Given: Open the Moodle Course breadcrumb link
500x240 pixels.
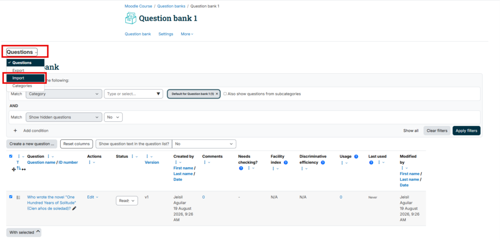Looking at the screenshot, I should coord(138,6).
